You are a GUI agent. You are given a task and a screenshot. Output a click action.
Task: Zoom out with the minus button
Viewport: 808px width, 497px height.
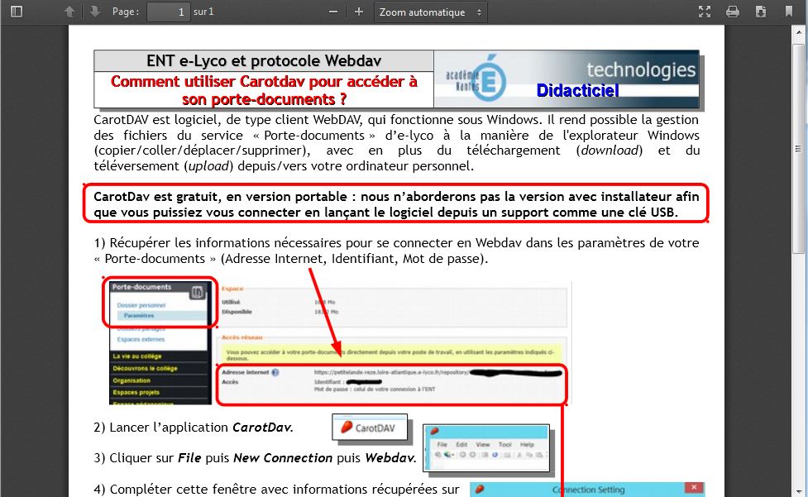tap(333, 12)
